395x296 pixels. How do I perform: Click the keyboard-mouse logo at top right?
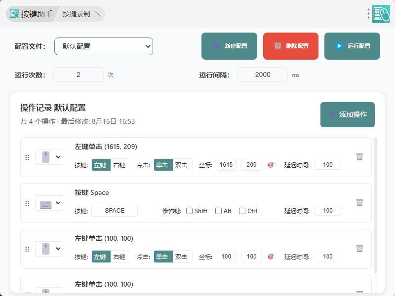point(381,14)
